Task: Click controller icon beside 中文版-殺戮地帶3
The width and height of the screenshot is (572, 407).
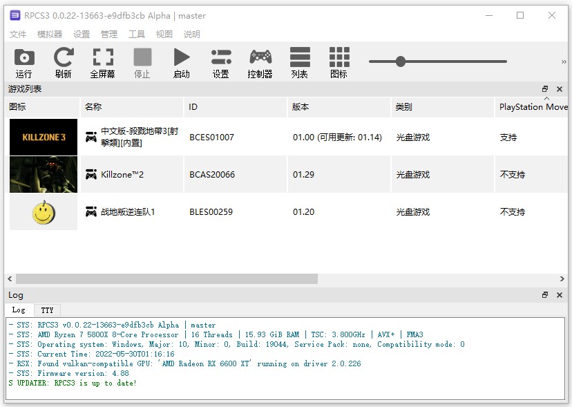Action: [90, 138]
